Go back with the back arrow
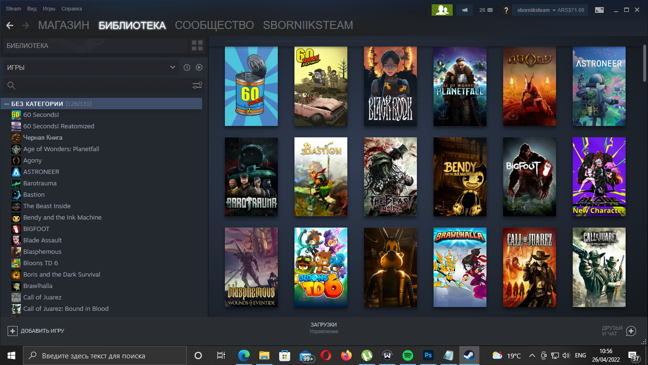648x365 pixels. coord(10,26)
